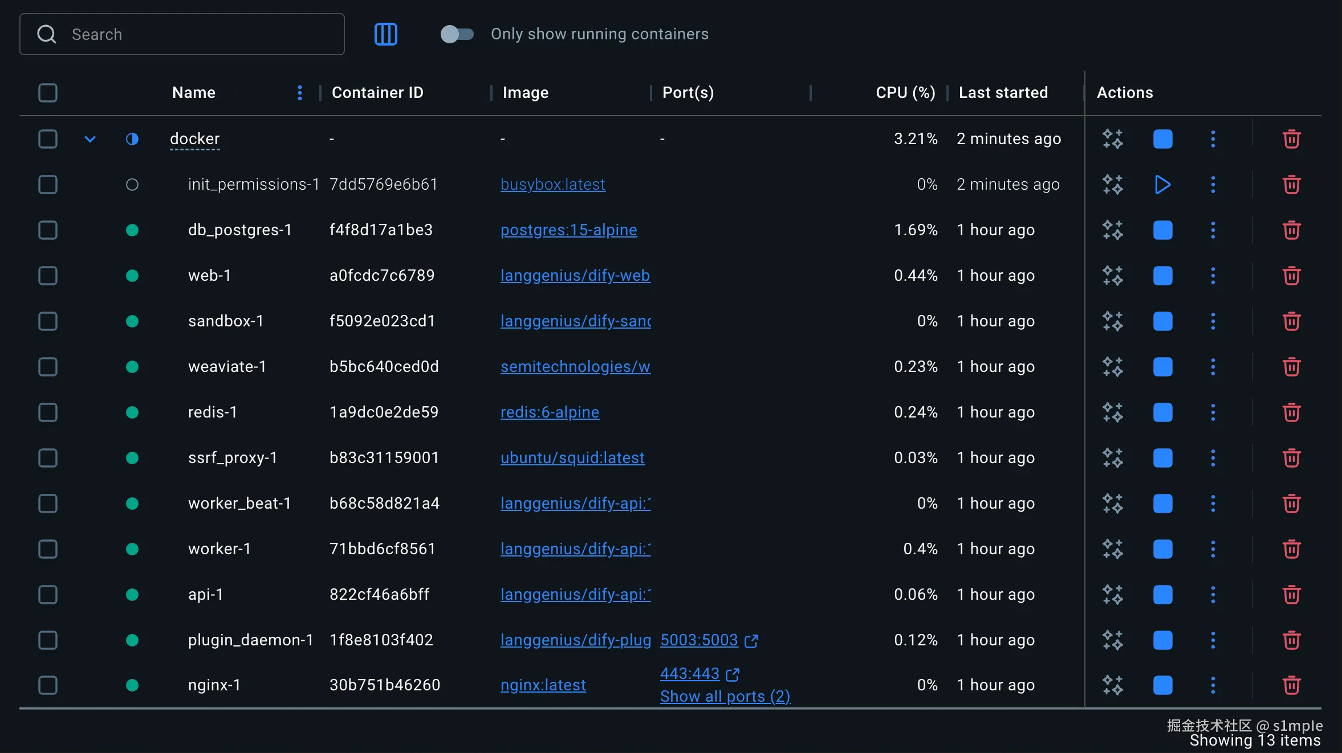The height and width of the screenshot is (753, 1342).
Task: Sort by the CPU (%) column header
Action: (905, 93)
